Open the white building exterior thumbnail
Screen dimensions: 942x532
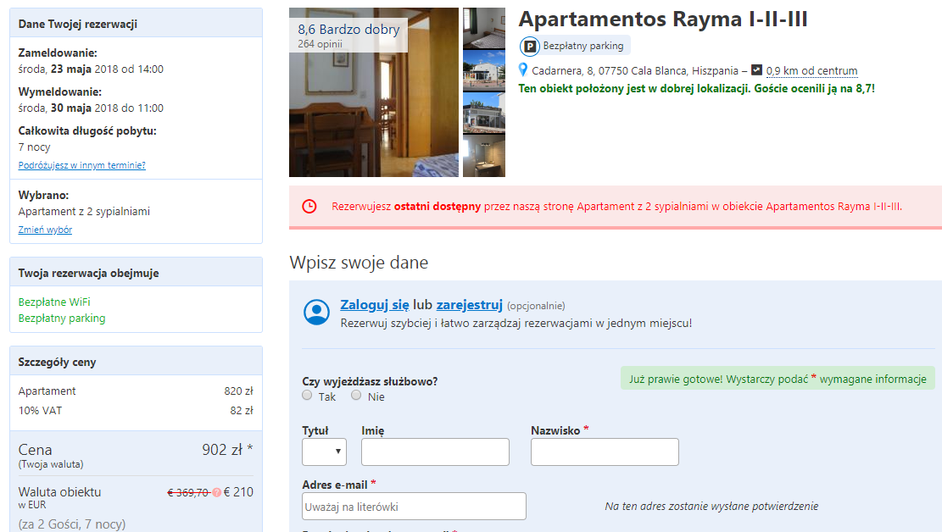[484, 71]
